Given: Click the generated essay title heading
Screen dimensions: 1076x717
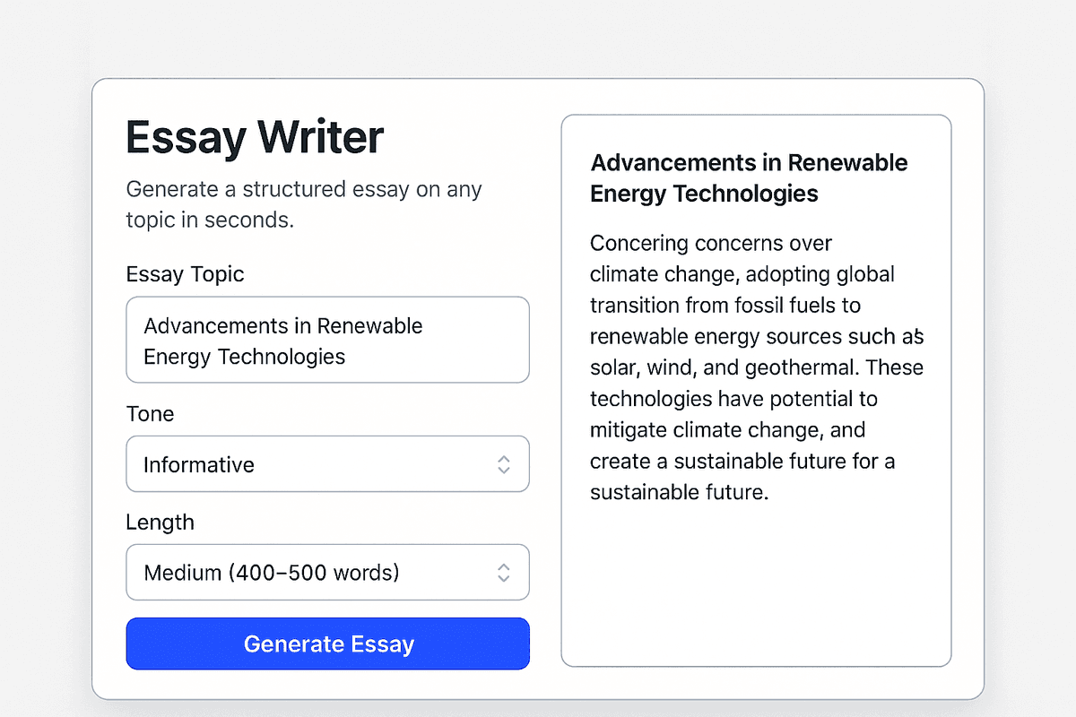Looking at the screenshot, I should tap(749, 177).
